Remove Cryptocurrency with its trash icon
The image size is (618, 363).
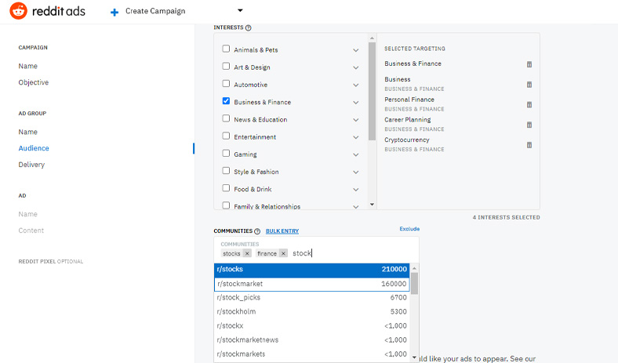pyautogui.click(x=529, y=144)
